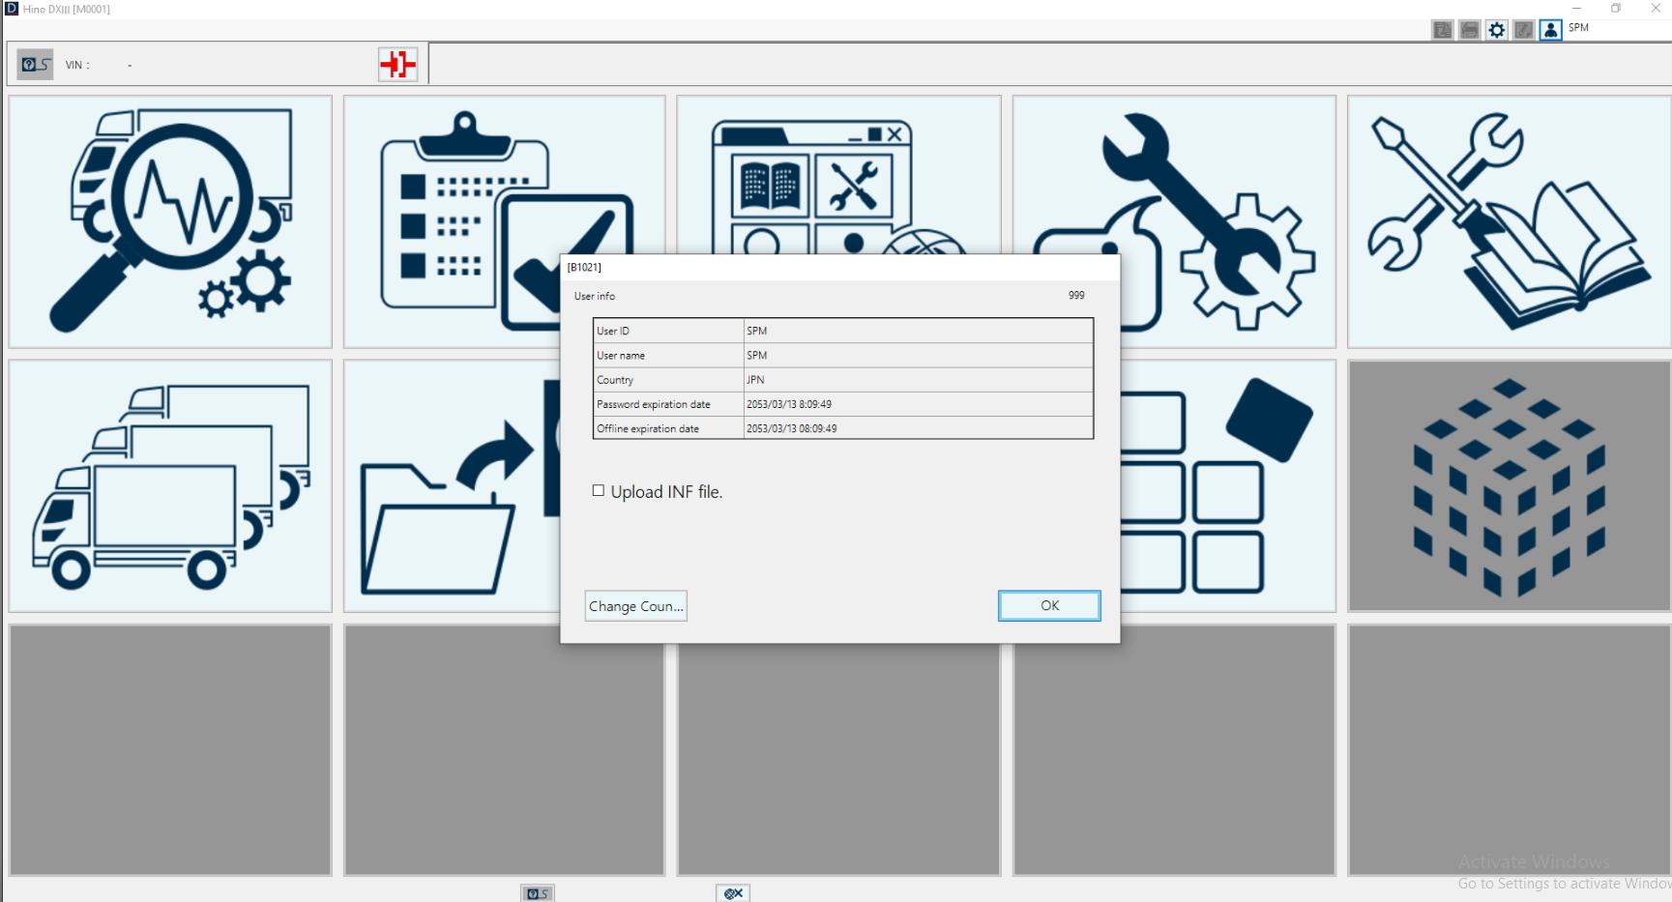
Task: Open the inspection checklist module
Action: [x=504, y=221]
